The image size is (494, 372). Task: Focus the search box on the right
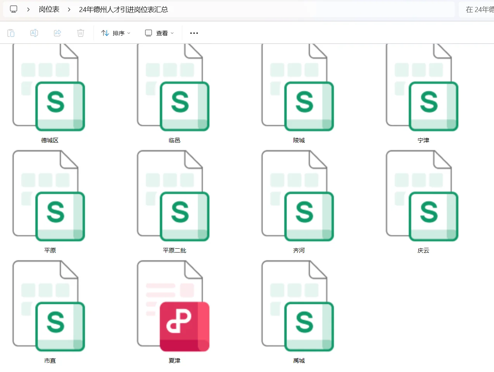click(x=477, y=9)
